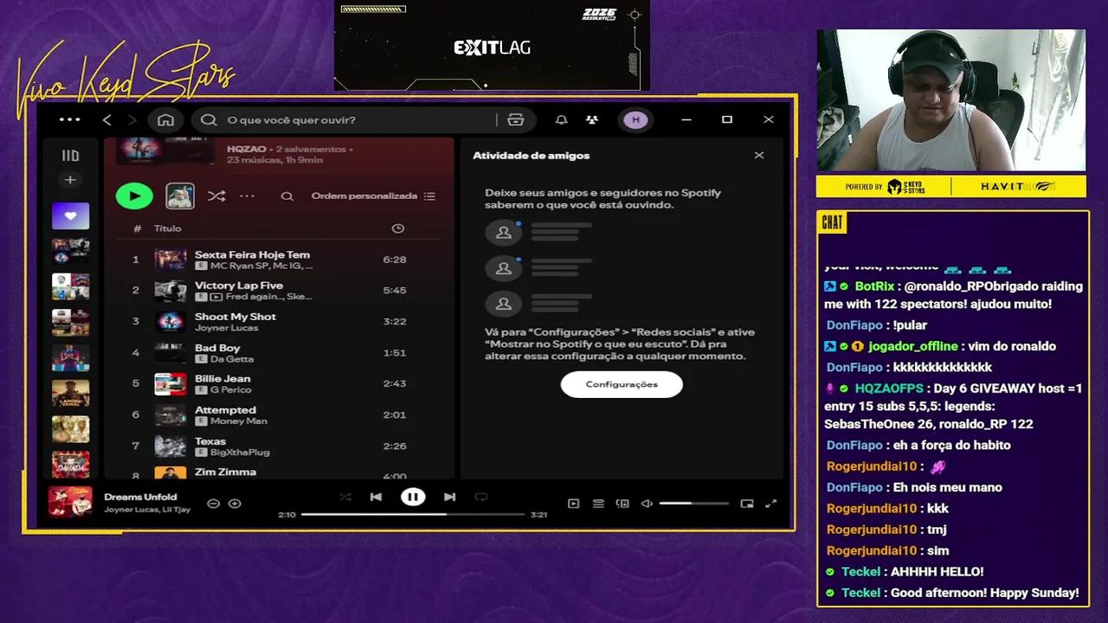Skip to the previous track
This screenshot has width=1108, height=623.
point(376,497)
